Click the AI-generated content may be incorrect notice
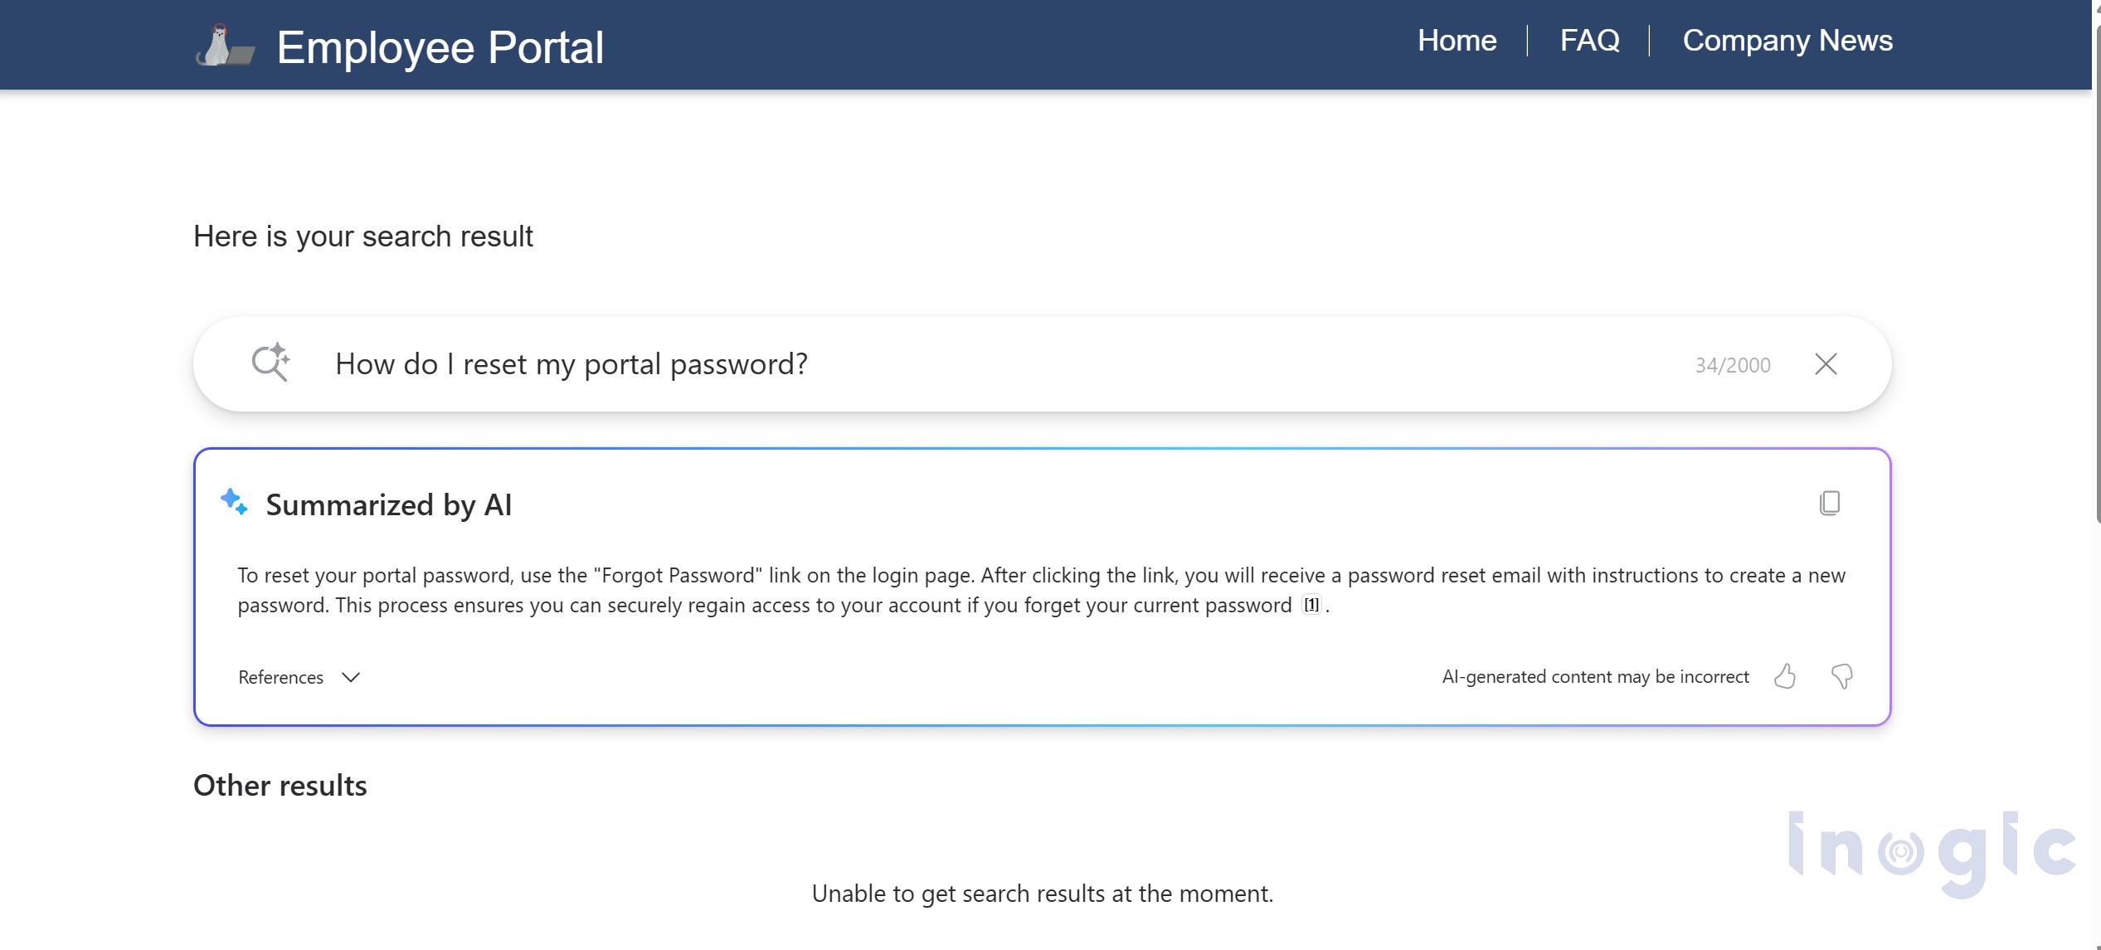 pyautogui.click(x=1595, y=676)
